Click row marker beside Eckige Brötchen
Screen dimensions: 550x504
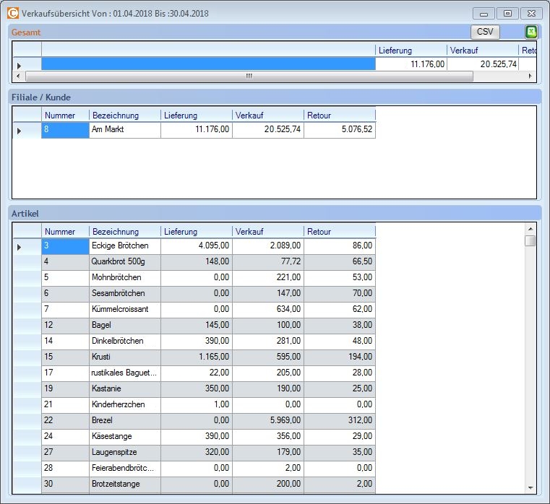(20, 247)
